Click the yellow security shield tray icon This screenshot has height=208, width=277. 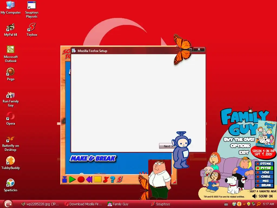(249, 204)
